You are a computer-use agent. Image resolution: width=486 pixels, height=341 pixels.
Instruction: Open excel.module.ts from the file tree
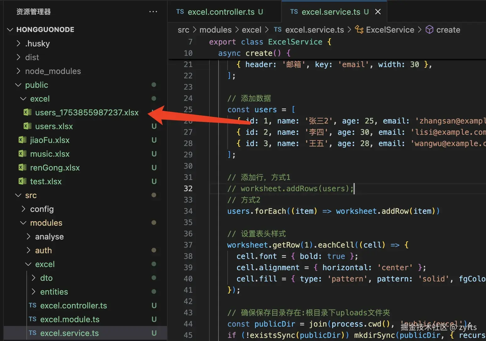tap(70, 319)
